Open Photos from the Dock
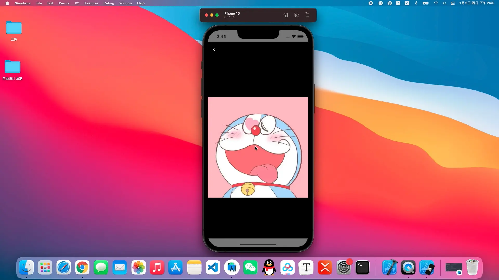This screenshot has height=280, width=499. click(139, 267)
